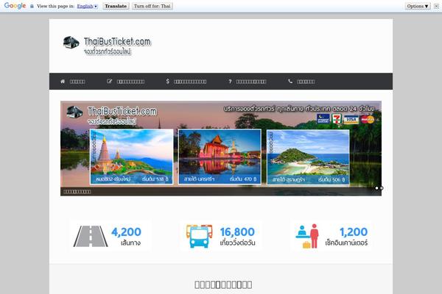The image size is (442, 294).
Task: Click the pencil edit icon in navigation
Action: tap(109, 82)
